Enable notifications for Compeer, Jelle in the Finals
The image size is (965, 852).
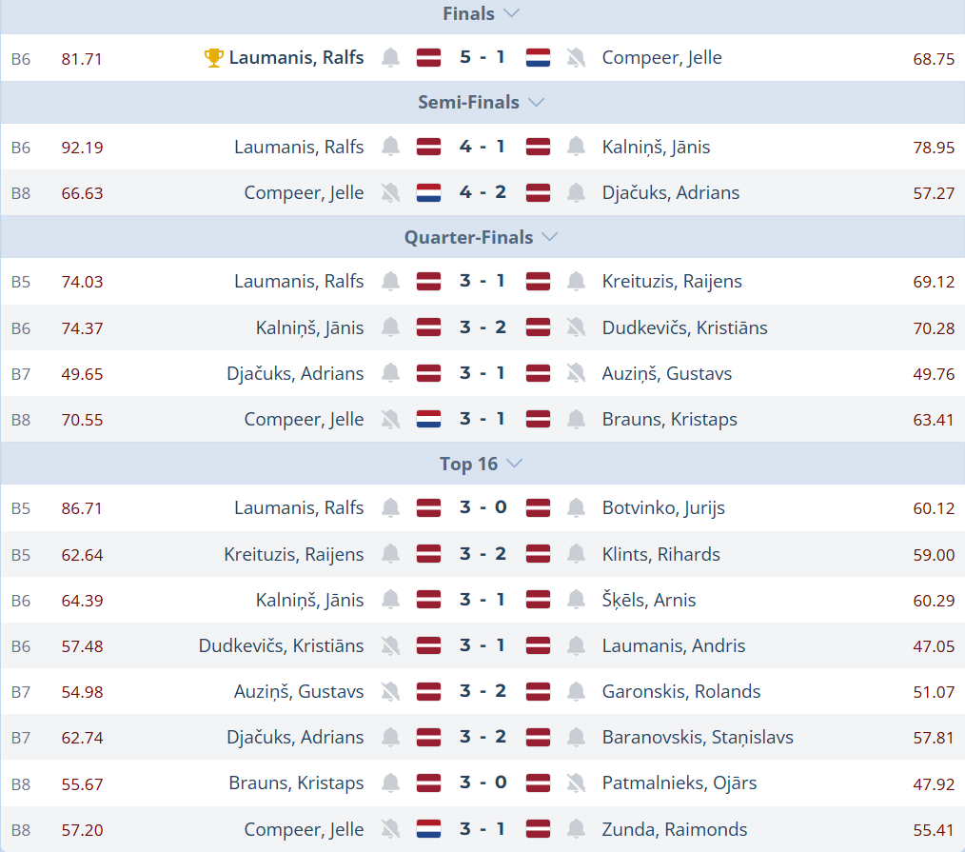pyautogui.click(x=576, y=58)
